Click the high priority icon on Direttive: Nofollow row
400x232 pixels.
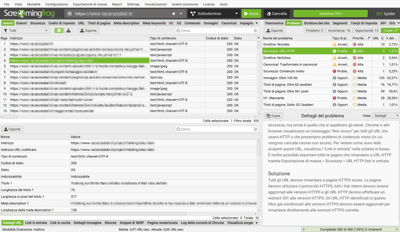(x=355, y=58)
